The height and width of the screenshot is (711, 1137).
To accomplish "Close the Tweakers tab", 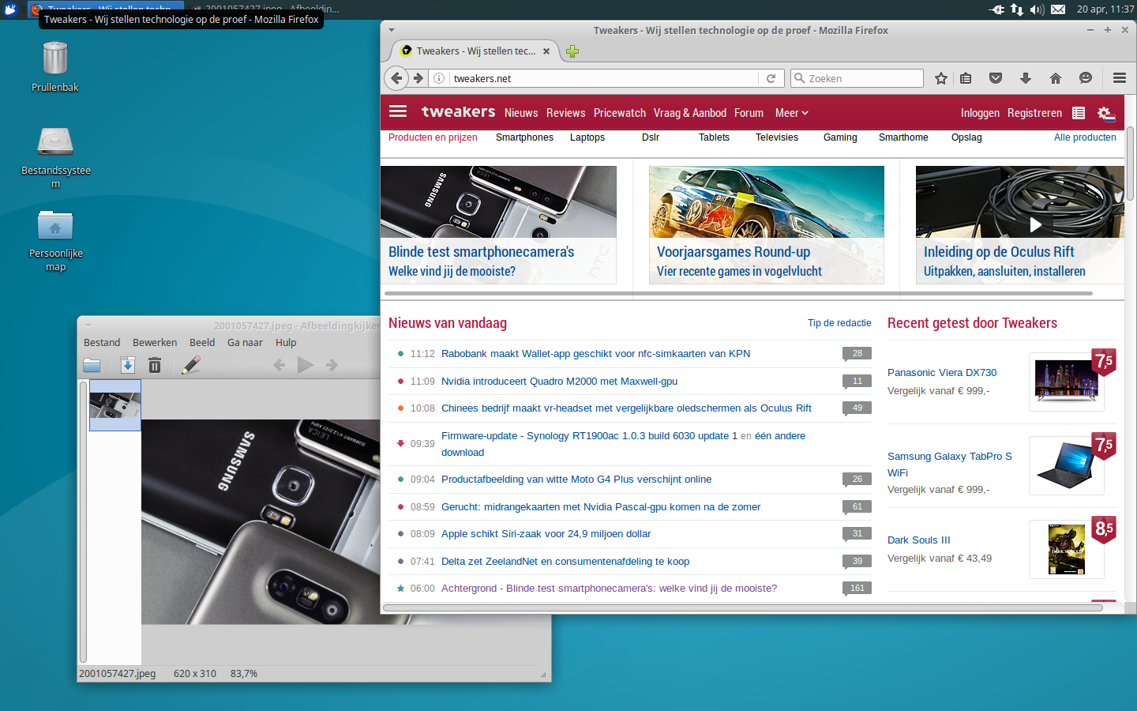I will pyautogui.click(x=546, y=51).
